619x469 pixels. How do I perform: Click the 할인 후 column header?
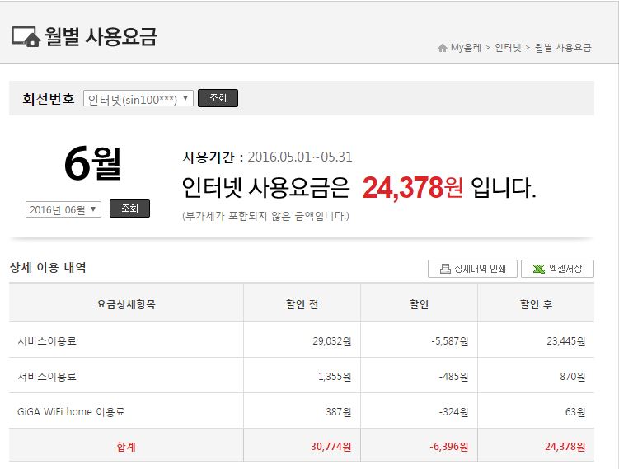click(x=536, y=304)
